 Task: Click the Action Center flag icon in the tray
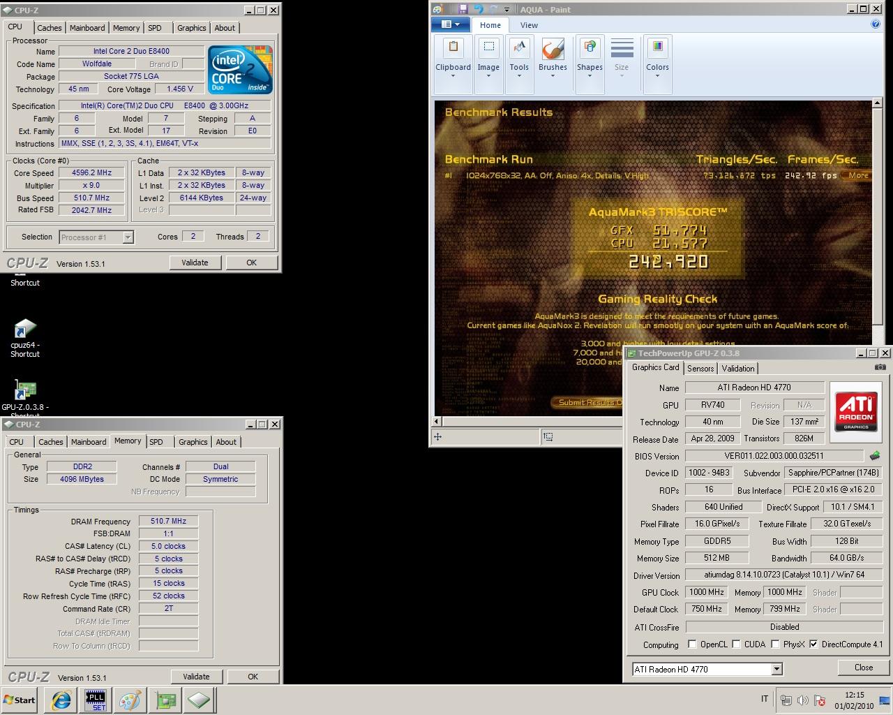(820, 700)
